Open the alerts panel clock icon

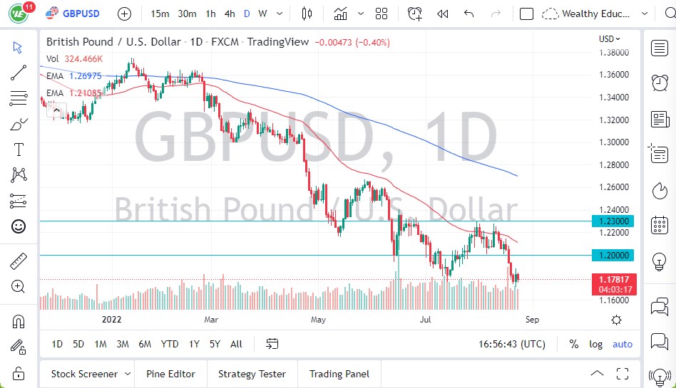click(x=660, y=83)
